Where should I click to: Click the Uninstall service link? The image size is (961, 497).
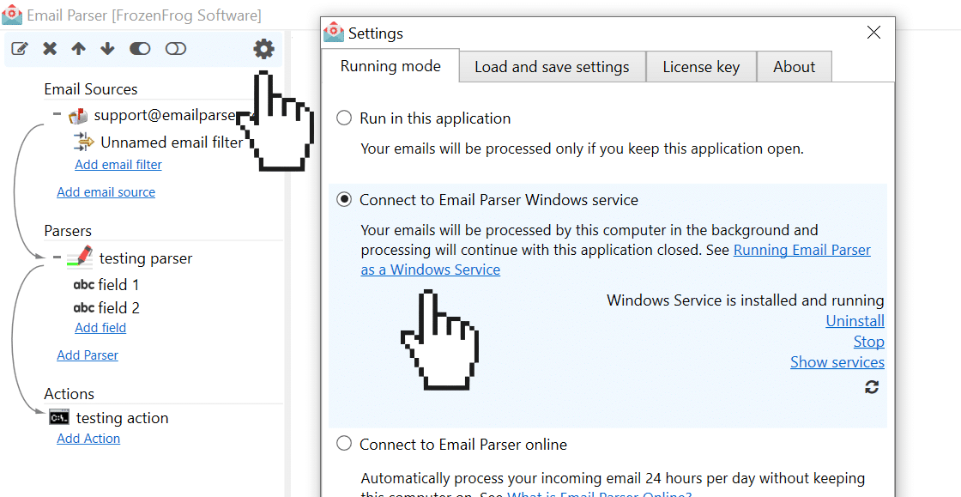pos(855,320)
